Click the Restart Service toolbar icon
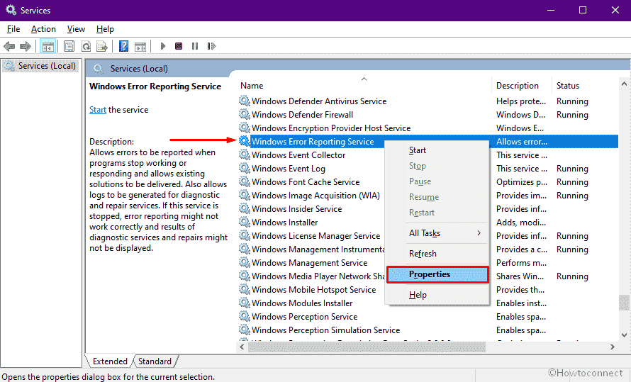Viewport: 631px width, 382px height. click(x=211, y=46)
